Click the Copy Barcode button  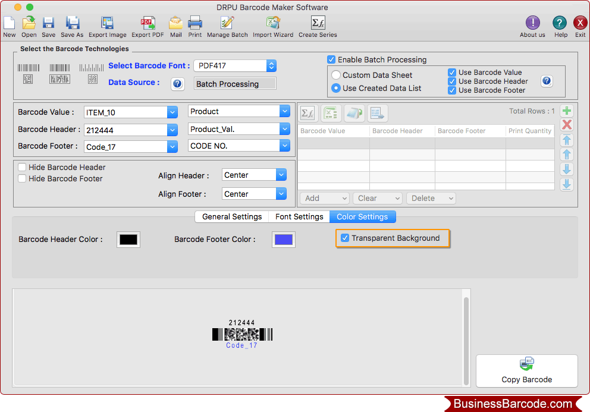pos(526,371)
